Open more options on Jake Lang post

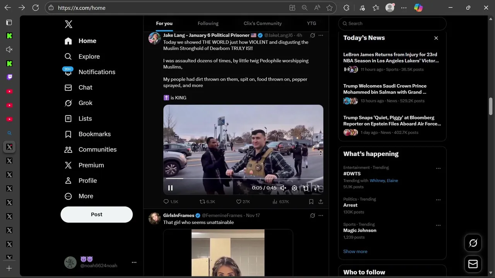[321, 35]
